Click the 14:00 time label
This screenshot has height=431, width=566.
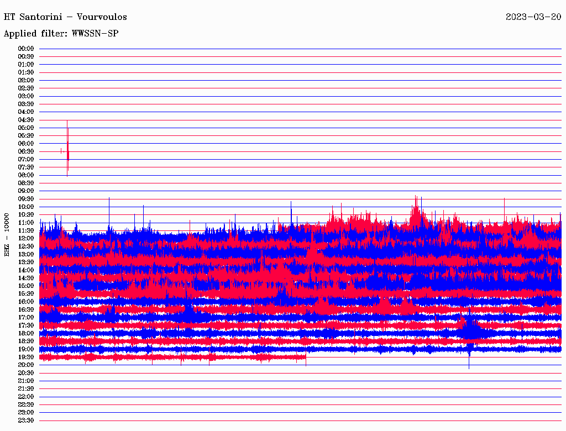coord(26,270)
